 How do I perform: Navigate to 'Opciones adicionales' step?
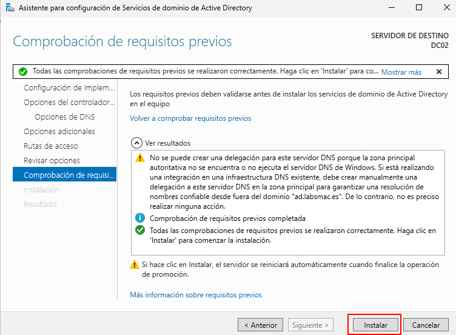pos(59,131)
